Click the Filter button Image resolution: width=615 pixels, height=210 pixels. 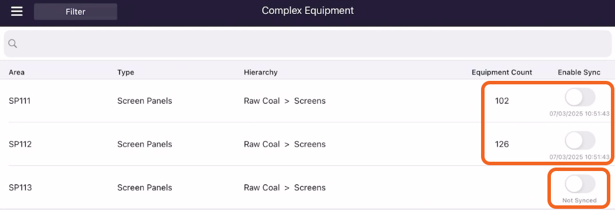(76, 12)
